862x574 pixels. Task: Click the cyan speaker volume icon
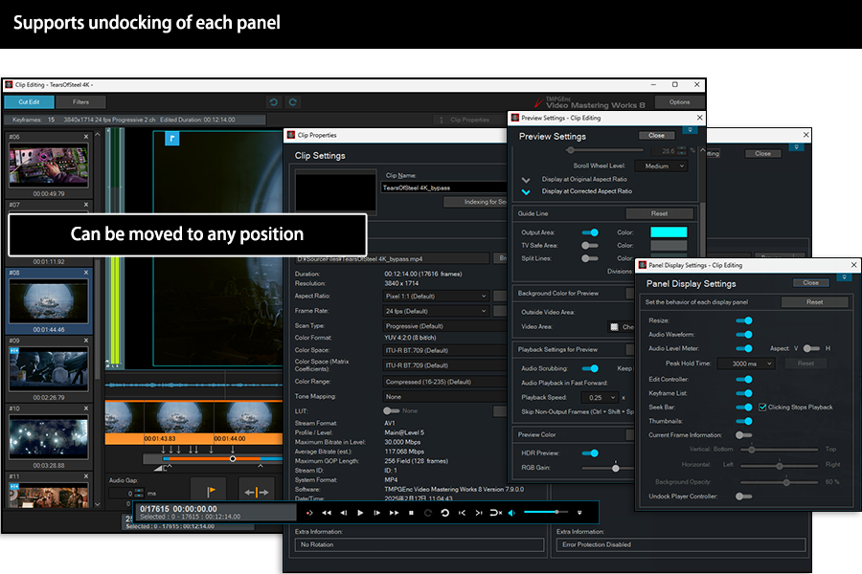(x=511, y=513)
